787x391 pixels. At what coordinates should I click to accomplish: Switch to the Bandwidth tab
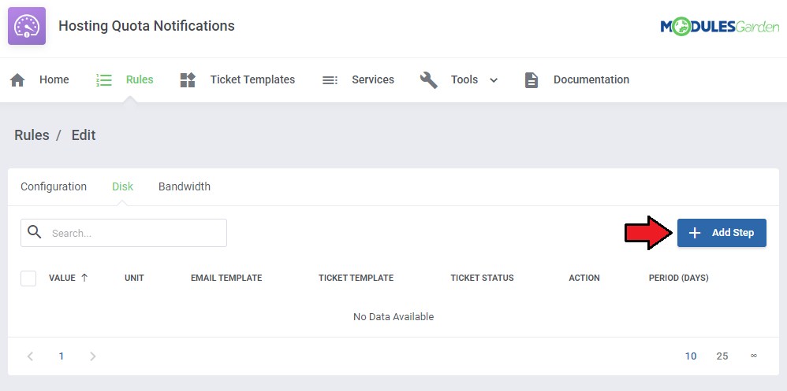coord(185,186)
